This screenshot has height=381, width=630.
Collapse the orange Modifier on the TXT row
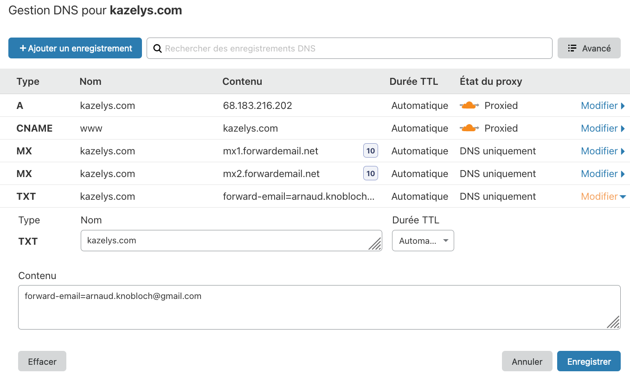[x=603, y=197]
